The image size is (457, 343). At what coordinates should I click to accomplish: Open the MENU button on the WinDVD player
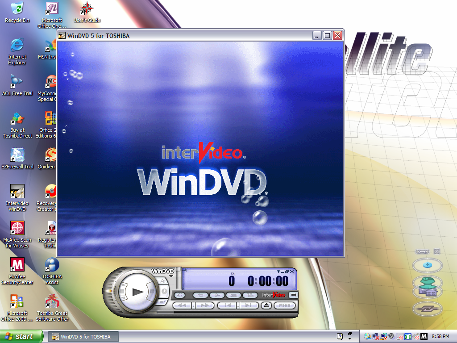click(285, 305)
